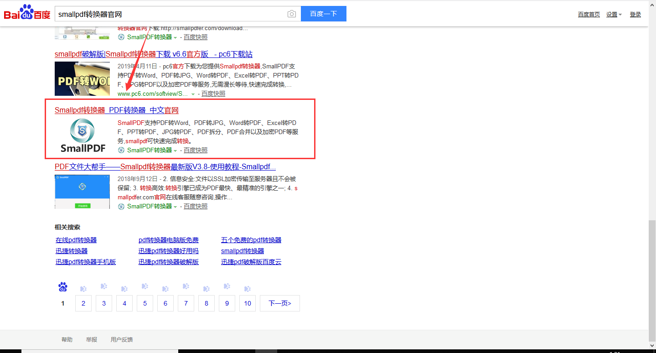Open 举报 footer link
Screen dimensions: 656x353
point(92,340)
